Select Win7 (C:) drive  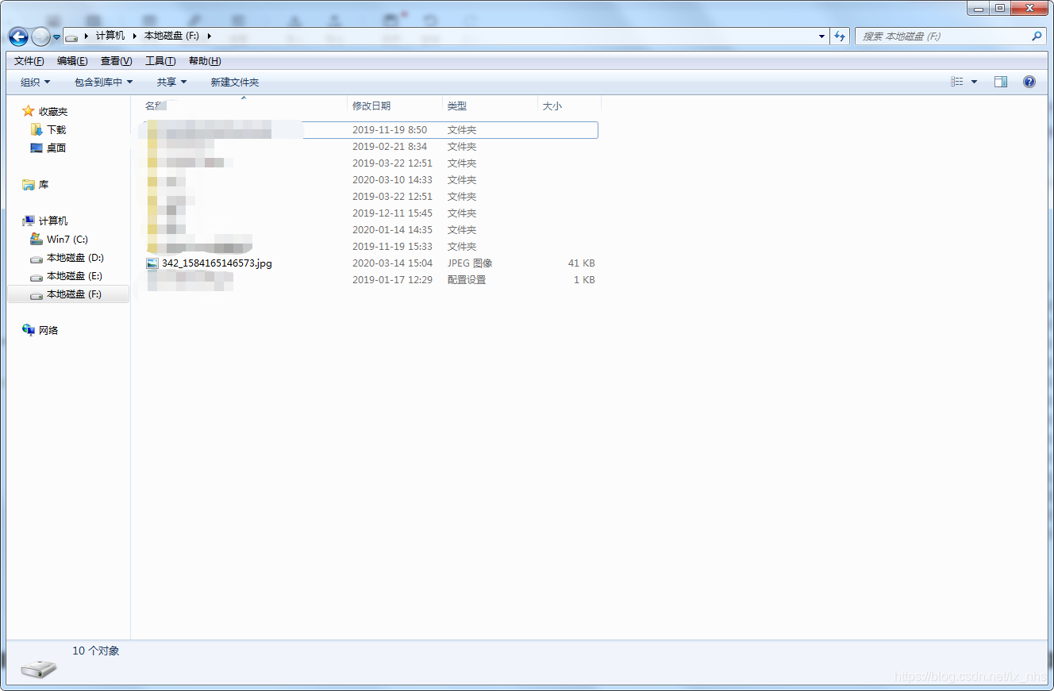click(67, 239)
